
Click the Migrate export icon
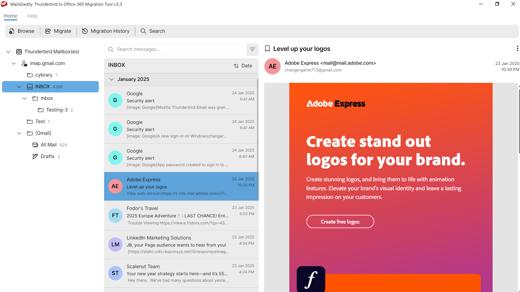[x=48, y=31]
